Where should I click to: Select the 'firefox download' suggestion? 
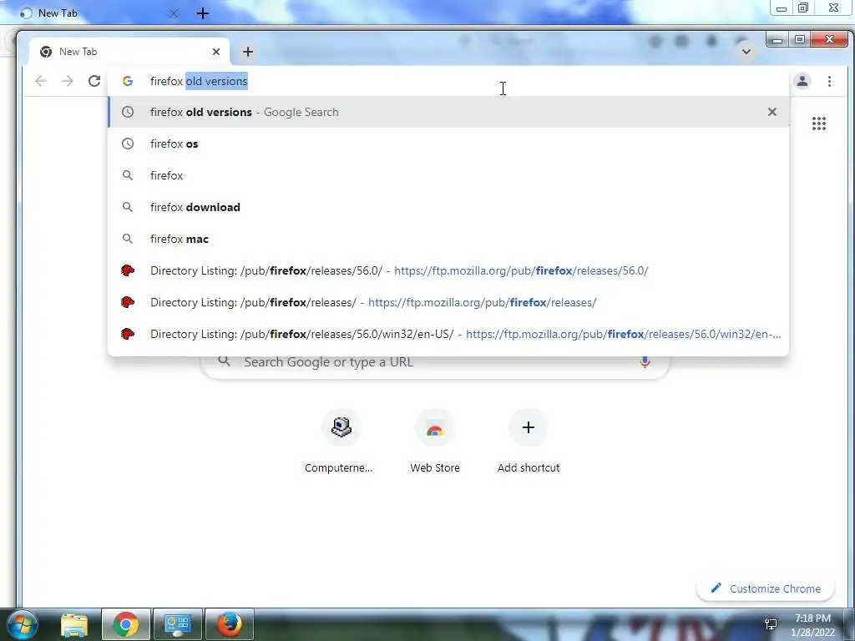pyautogui.click(x=448, y=207)
